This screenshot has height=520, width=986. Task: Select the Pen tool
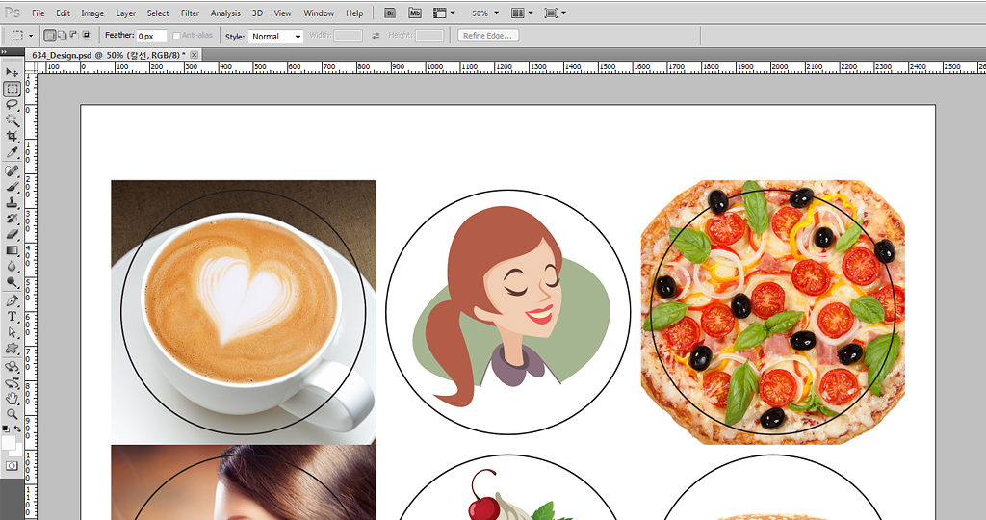tap(12, 299)
